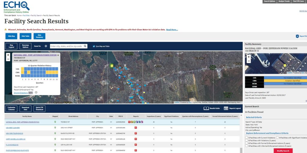
Task: Check Facilities with Current Violations box
Action: 246,137
